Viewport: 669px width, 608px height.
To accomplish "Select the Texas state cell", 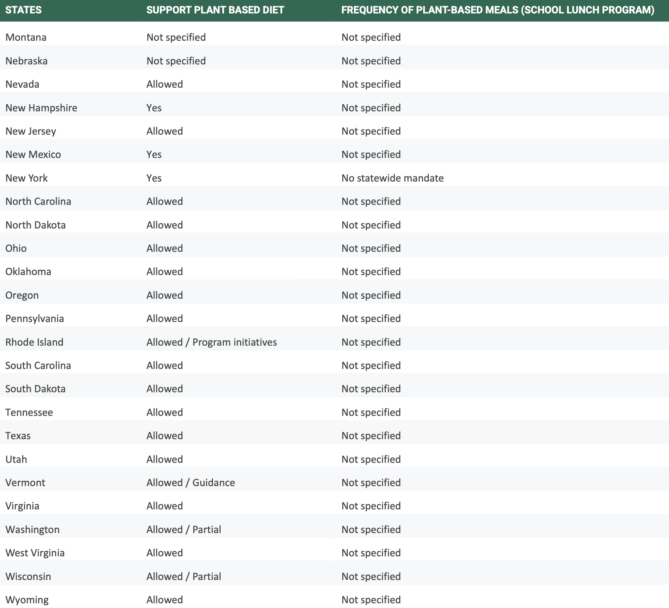I will coord(18,436).
